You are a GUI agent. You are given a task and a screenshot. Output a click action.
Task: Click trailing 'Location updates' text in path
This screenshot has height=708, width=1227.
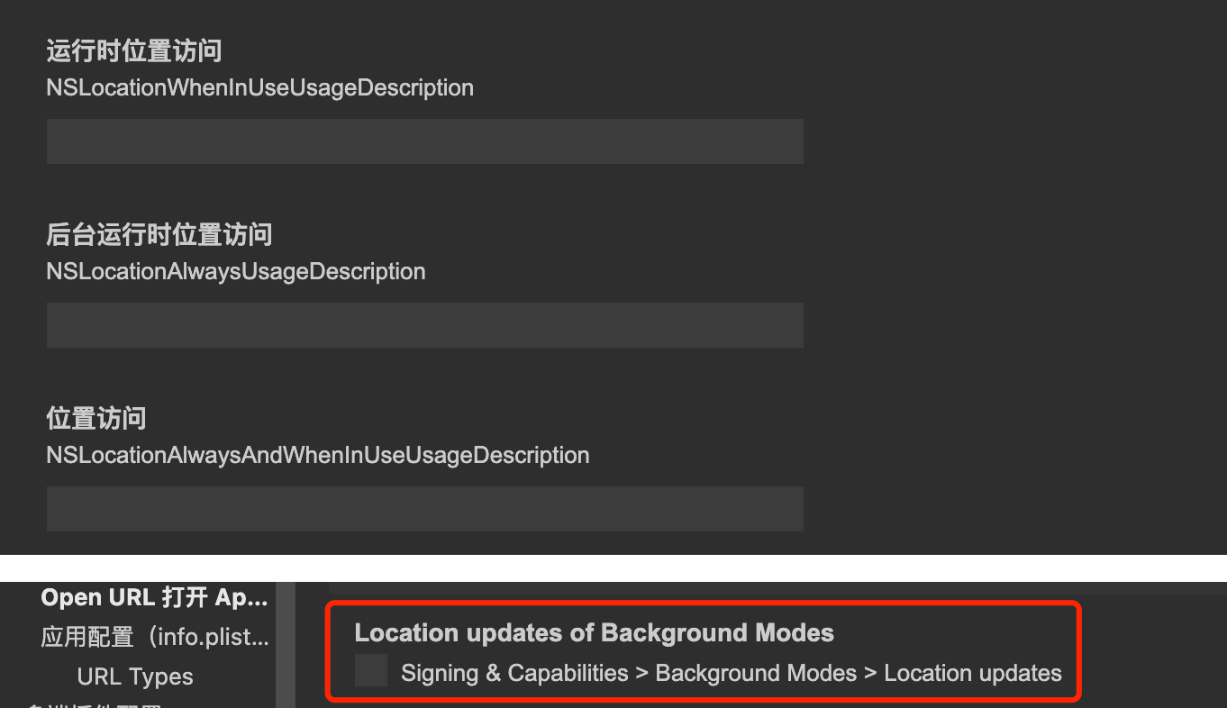(x=972, y=674)
